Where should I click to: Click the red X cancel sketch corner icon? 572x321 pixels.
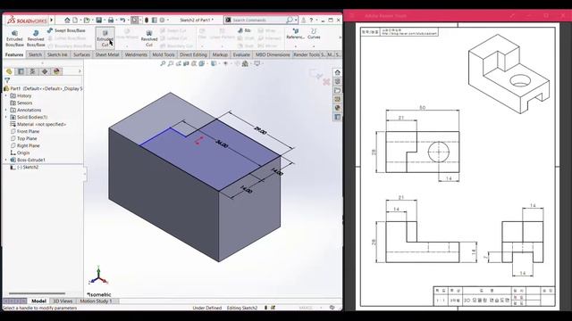pyautogui.click(x=326, y=82)
